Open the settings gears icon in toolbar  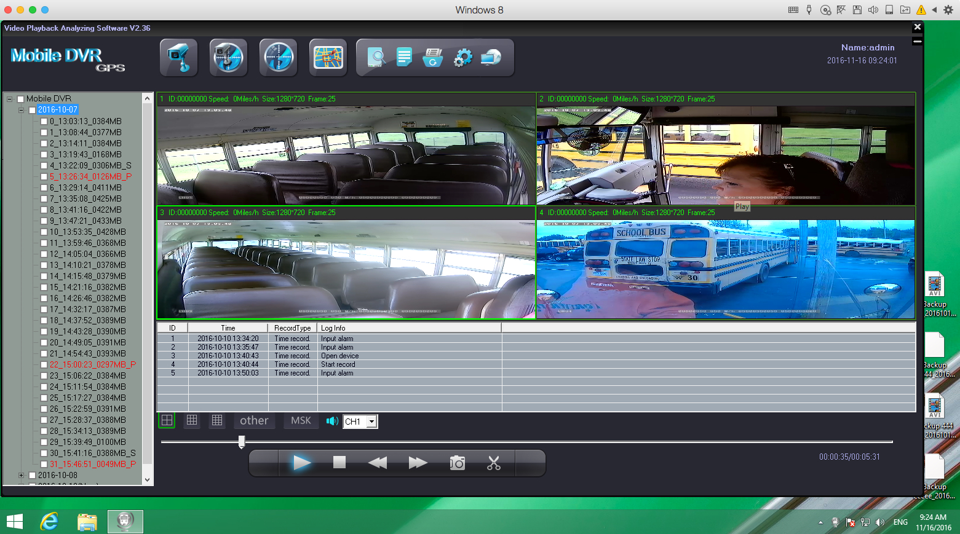point(462,58)
